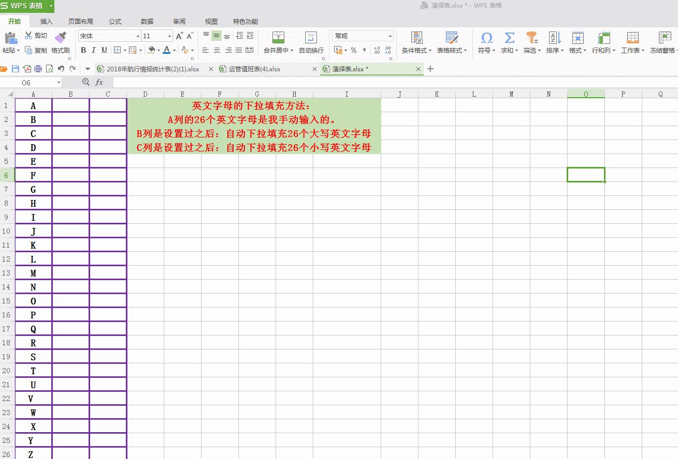Toggle align text right
Screen dimensions: 678x459
(x=228, y=50)
